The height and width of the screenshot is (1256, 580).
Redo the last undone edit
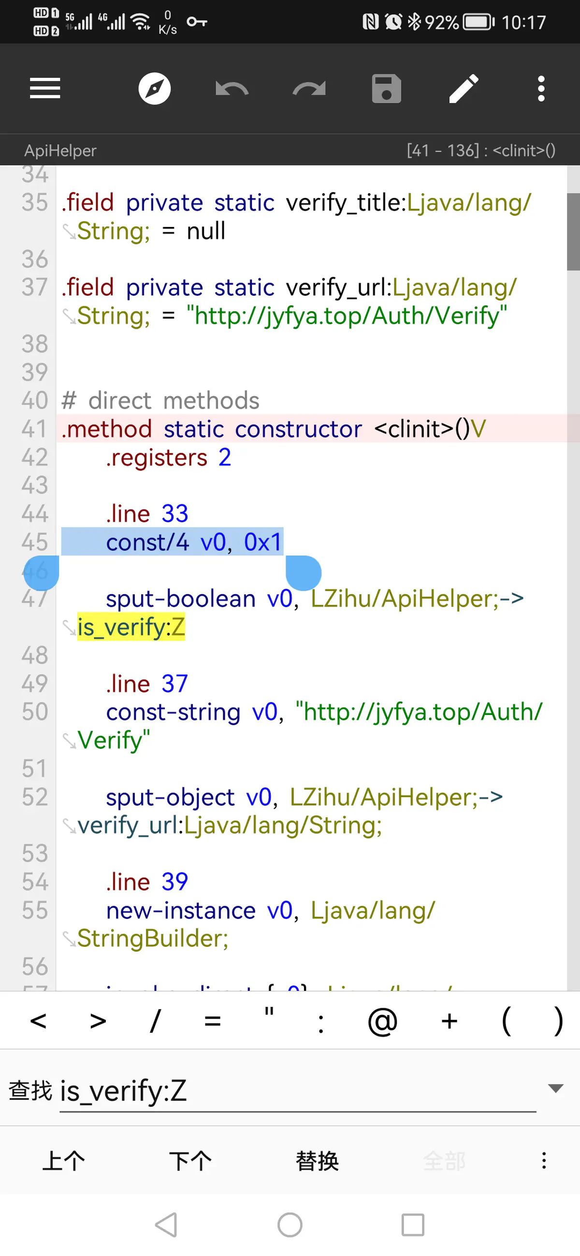coord(309,88)
